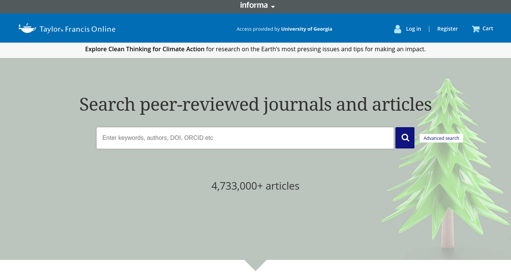Expand the informa dropdown at top
Screen dimensions: 511x276
point(257,5)
